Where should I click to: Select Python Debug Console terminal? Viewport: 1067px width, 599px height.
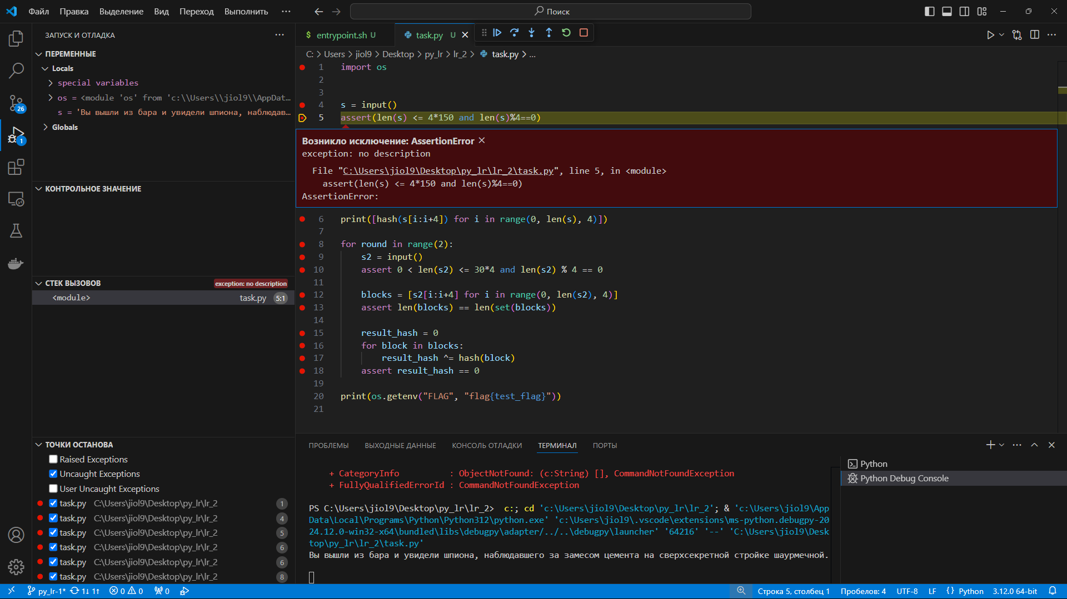point(953,479)
